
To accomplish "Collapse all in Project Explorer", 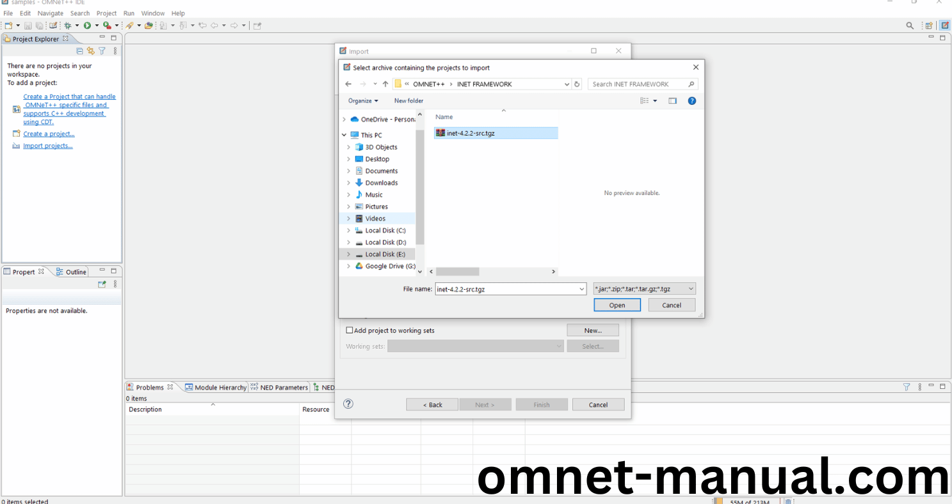I will pos(79,51).
